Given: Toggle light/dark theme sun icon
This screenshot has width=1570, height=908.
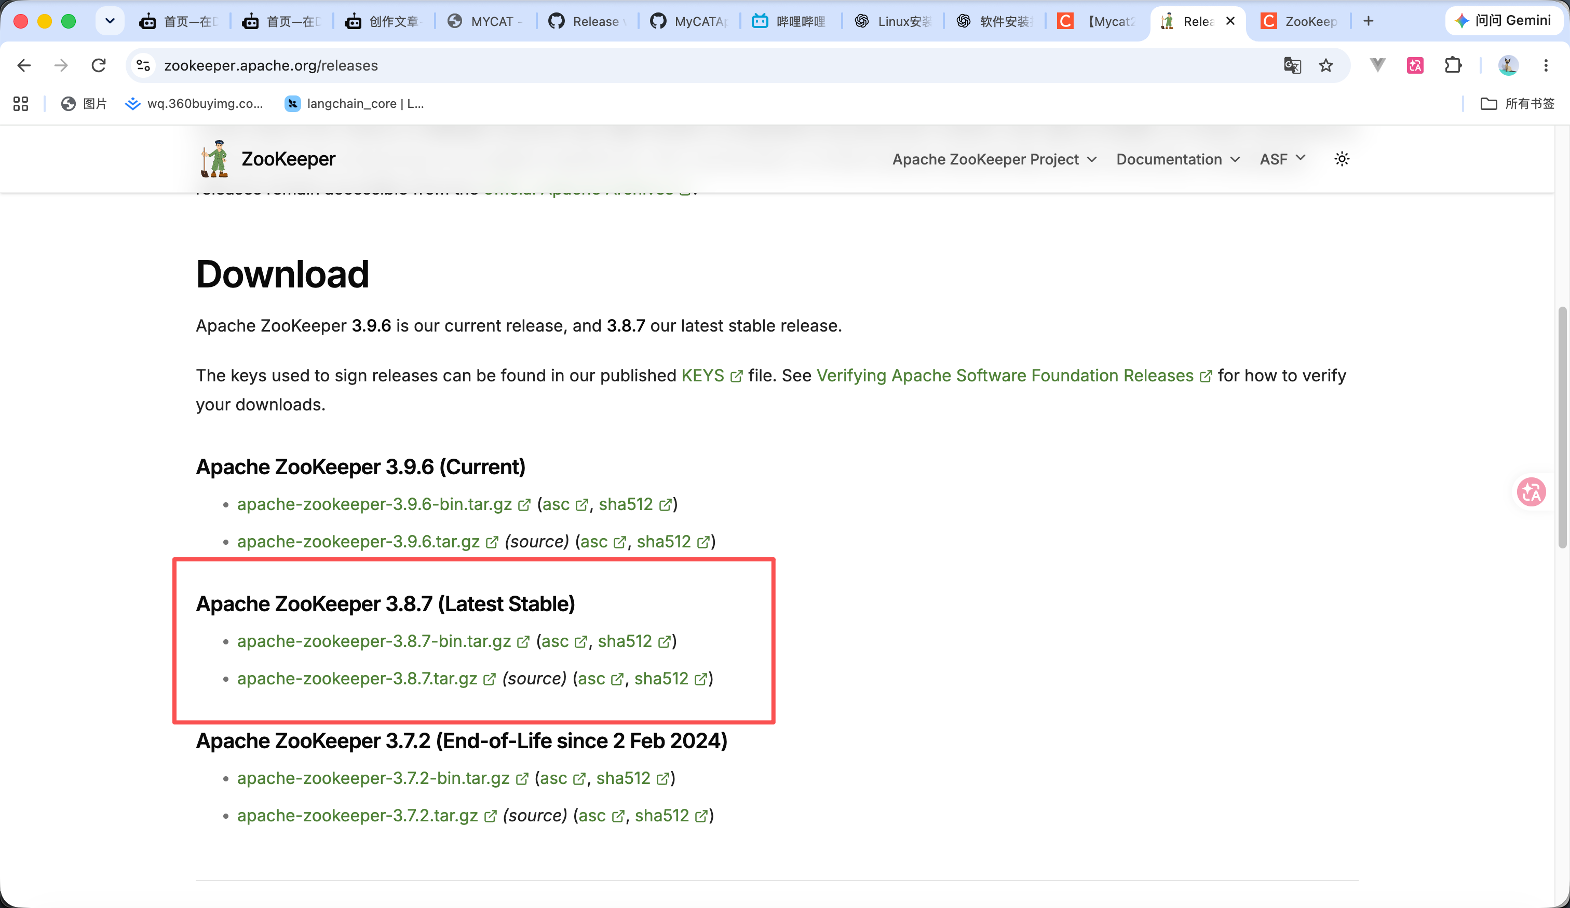Looking at the screenshot, I should tap(1342, 159).
